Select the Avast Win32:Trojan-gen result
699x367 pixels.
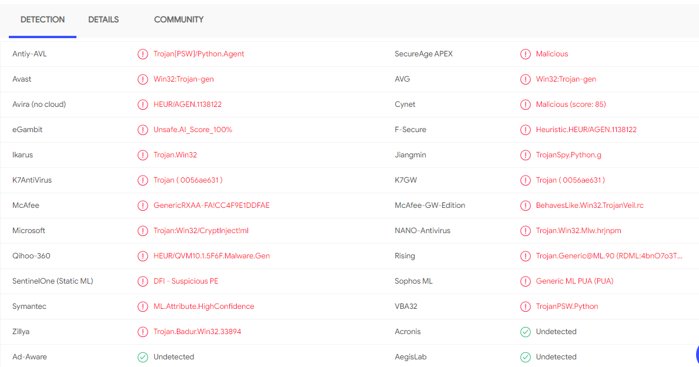183,79
